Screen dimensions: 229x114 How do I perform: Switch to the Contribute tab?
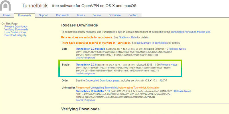pyautogui.click(x=115, y=15)
